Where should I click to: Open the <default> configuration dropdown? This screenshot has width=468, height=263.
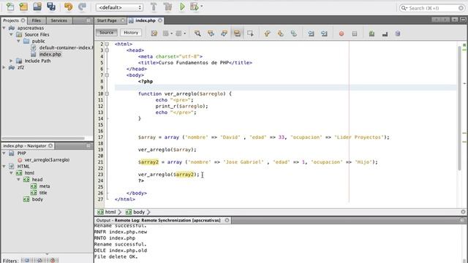(119, 7)
